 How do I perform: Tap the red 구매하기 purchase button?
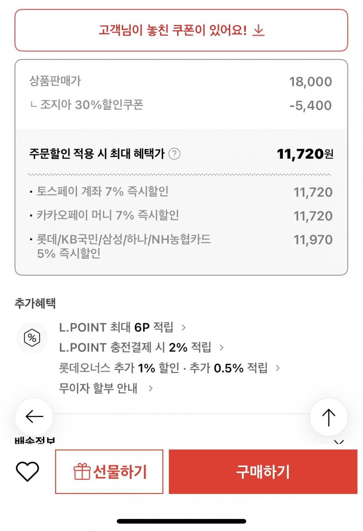(x=263, y=472)
